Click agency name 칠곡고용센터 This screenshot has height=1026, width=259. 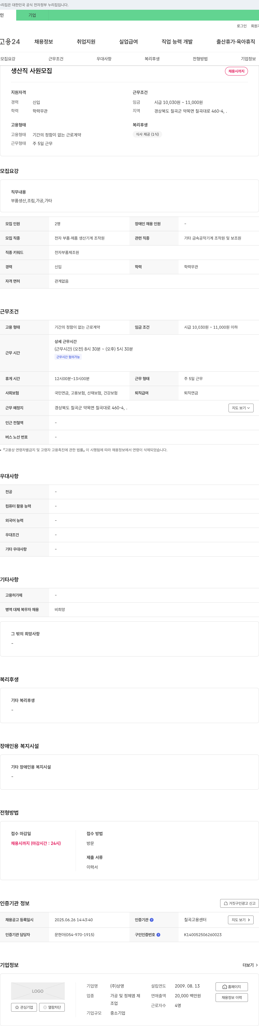tap(195, 920)
